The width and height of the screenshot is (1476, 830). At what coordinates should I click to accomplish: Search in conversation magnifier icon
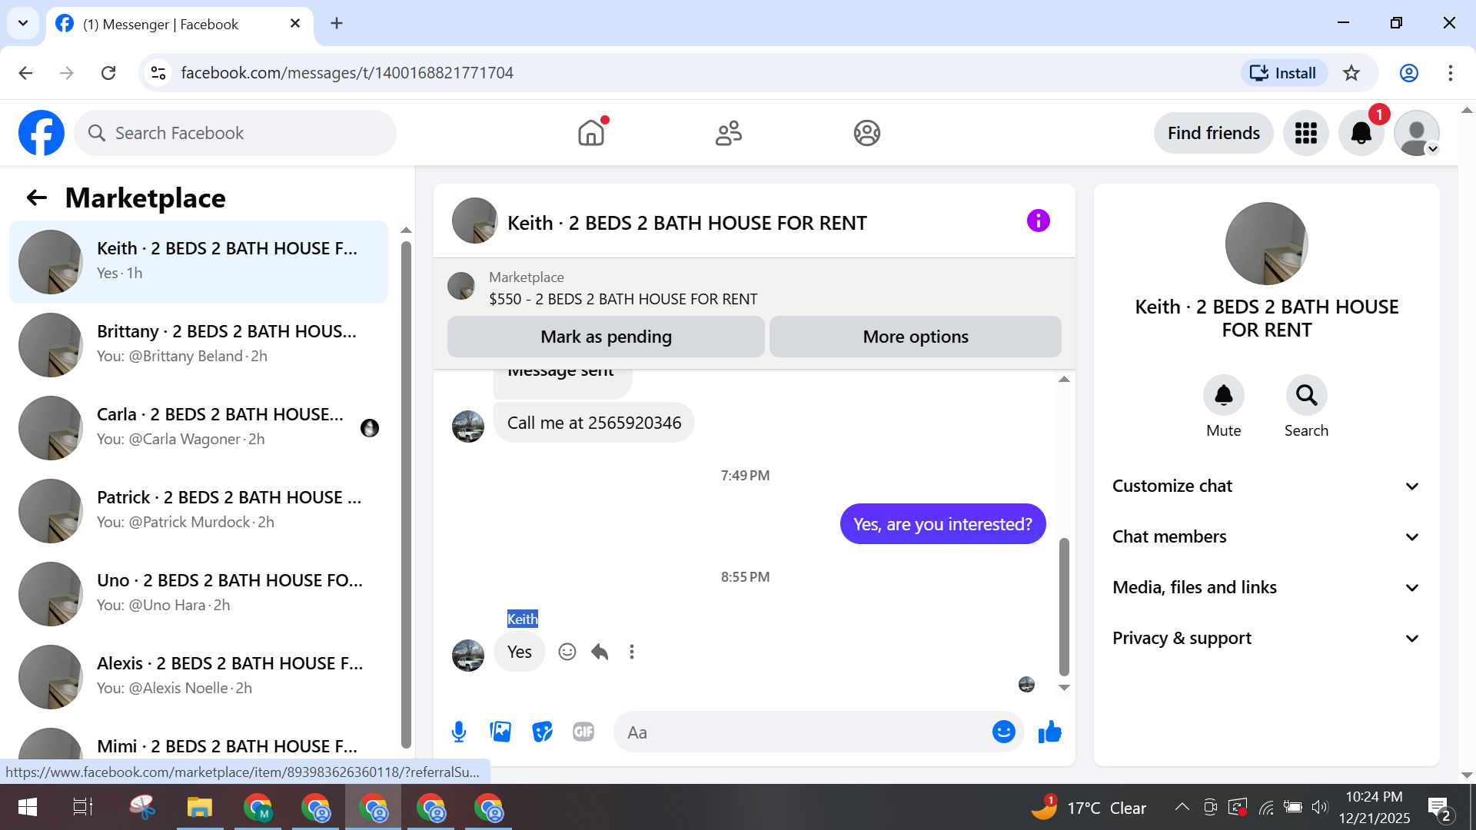click(x=1306, y=395)
